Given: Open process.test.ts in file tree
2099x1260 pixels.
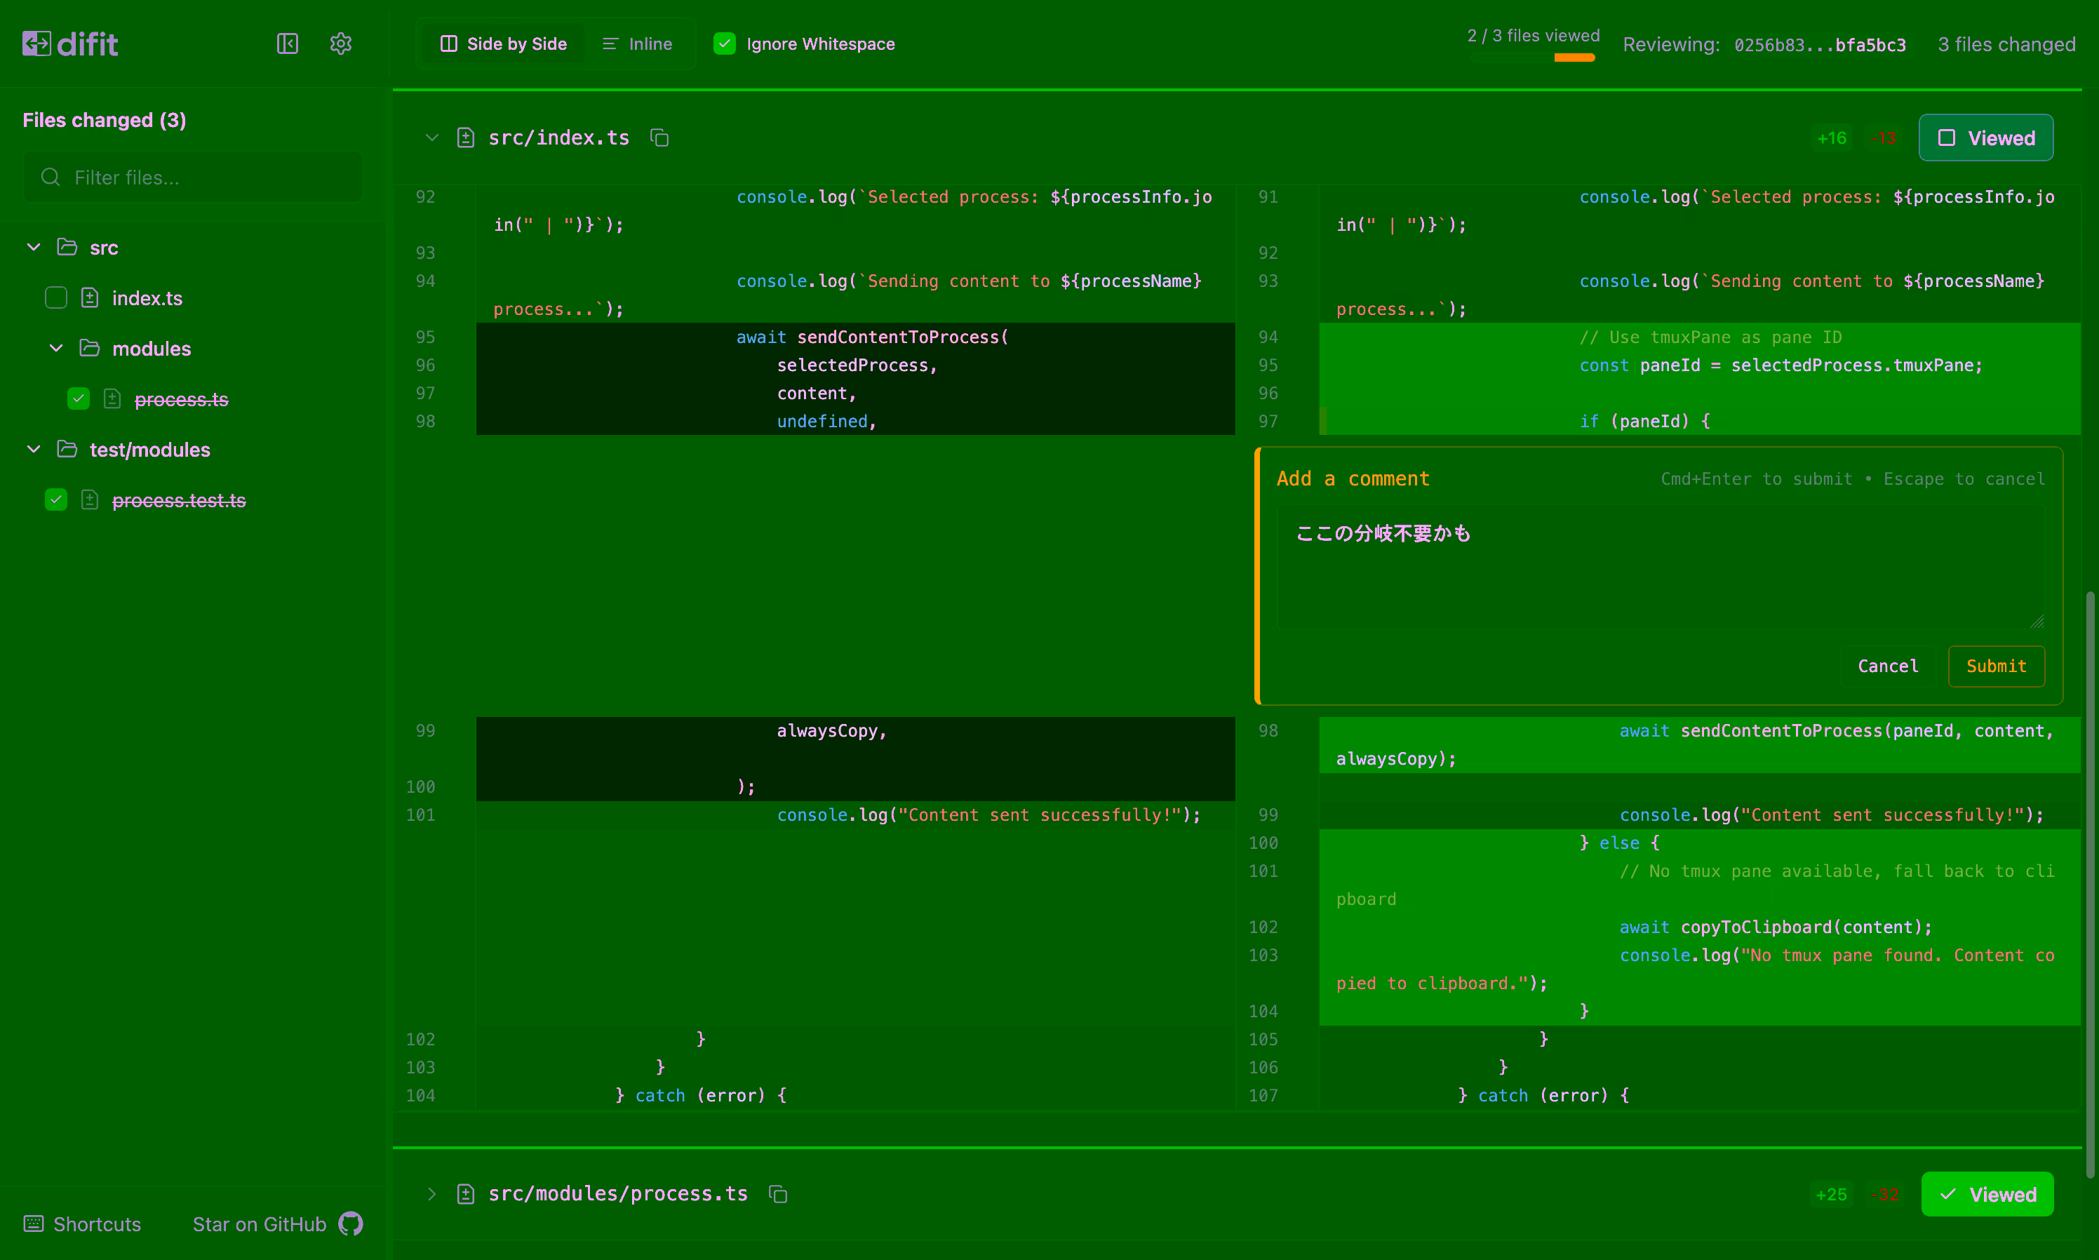Looking at the screenshot, I should (x=178, y=500).
